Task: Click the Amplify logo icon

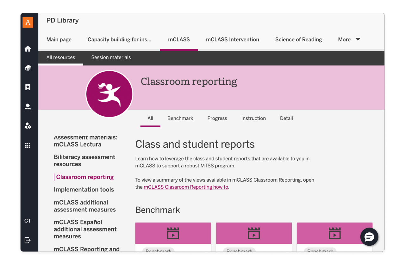Action: (x=28, y=22)
